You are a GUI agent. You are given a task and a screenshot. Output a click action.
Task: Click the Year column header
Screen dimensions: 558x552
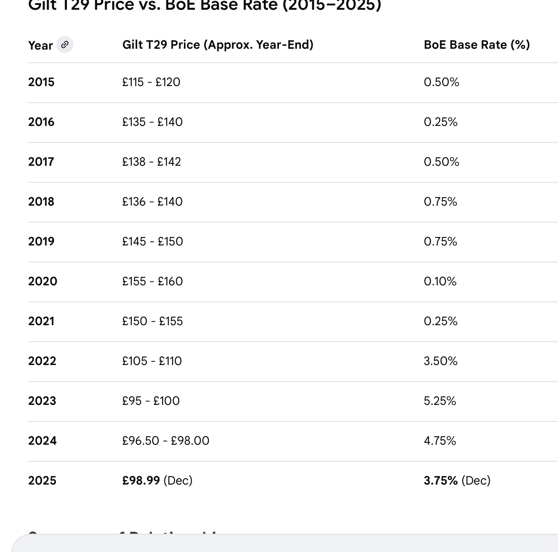(x=40, y=45)
